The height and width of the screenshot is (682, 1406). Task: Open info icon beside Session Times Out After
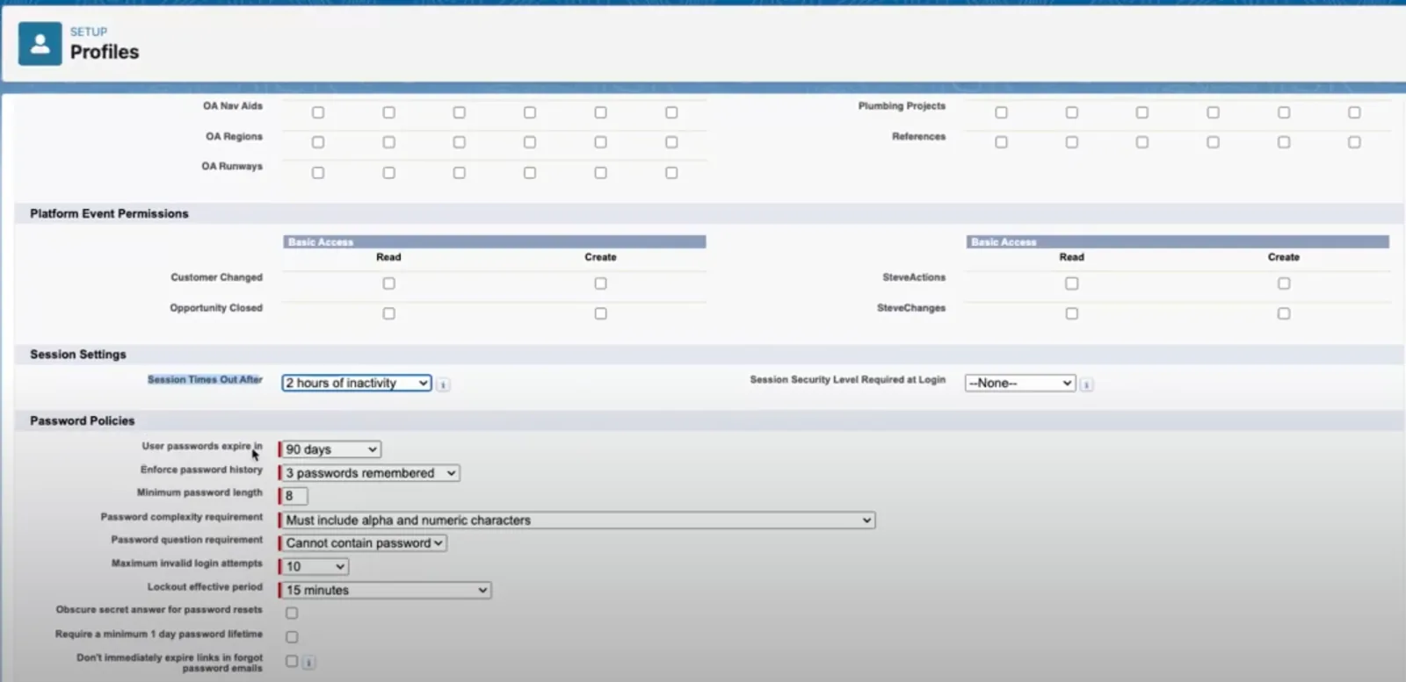pyautogui.click(x=443, y=384)
